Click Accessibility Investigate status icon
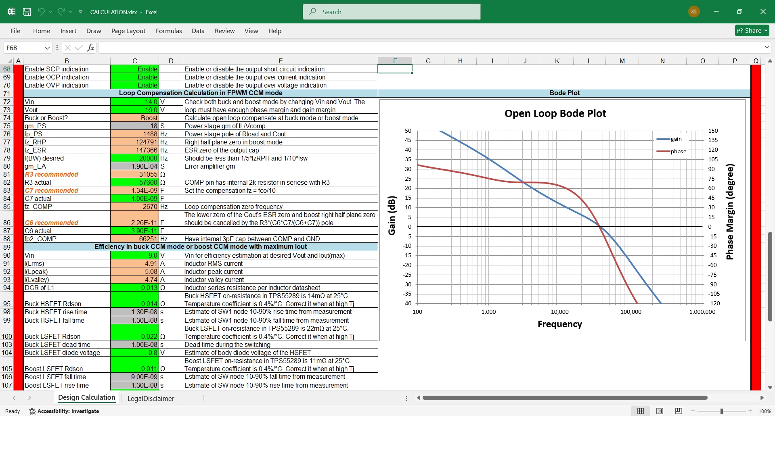This screenshot has width=775, height=459. [x=32, y=411]
